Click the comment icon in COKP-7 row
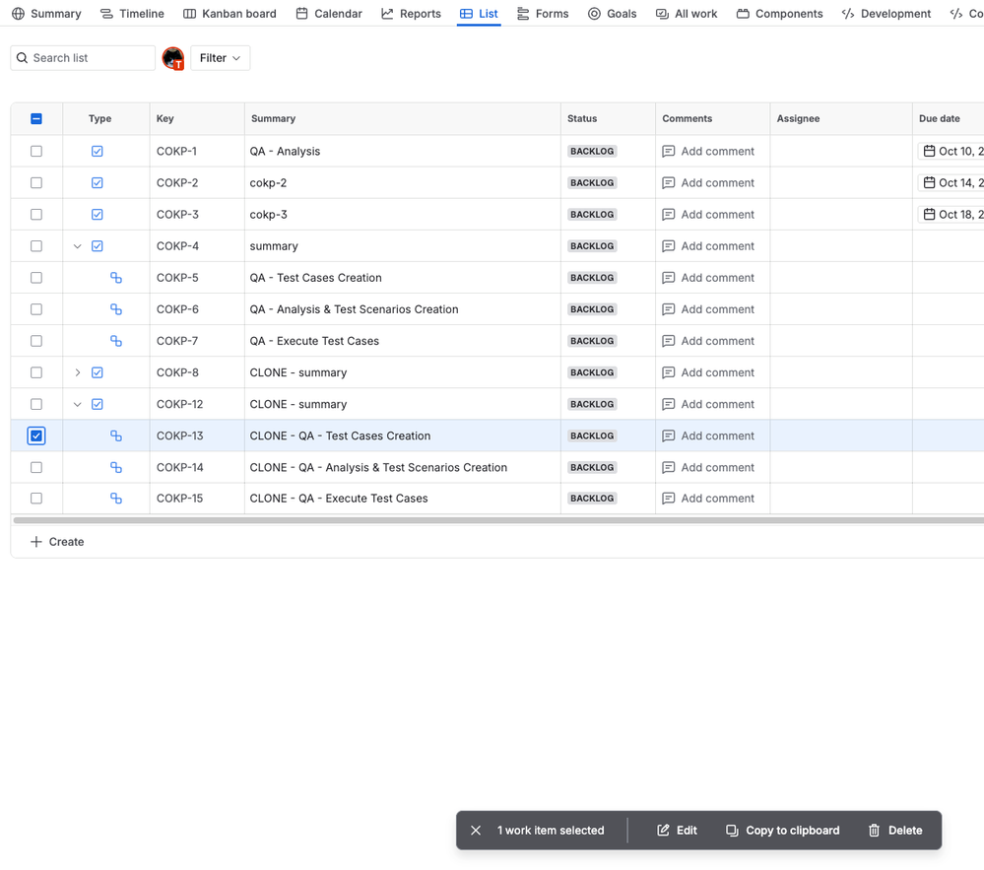The width and height of the screenshot is (984, 870). 669,341
